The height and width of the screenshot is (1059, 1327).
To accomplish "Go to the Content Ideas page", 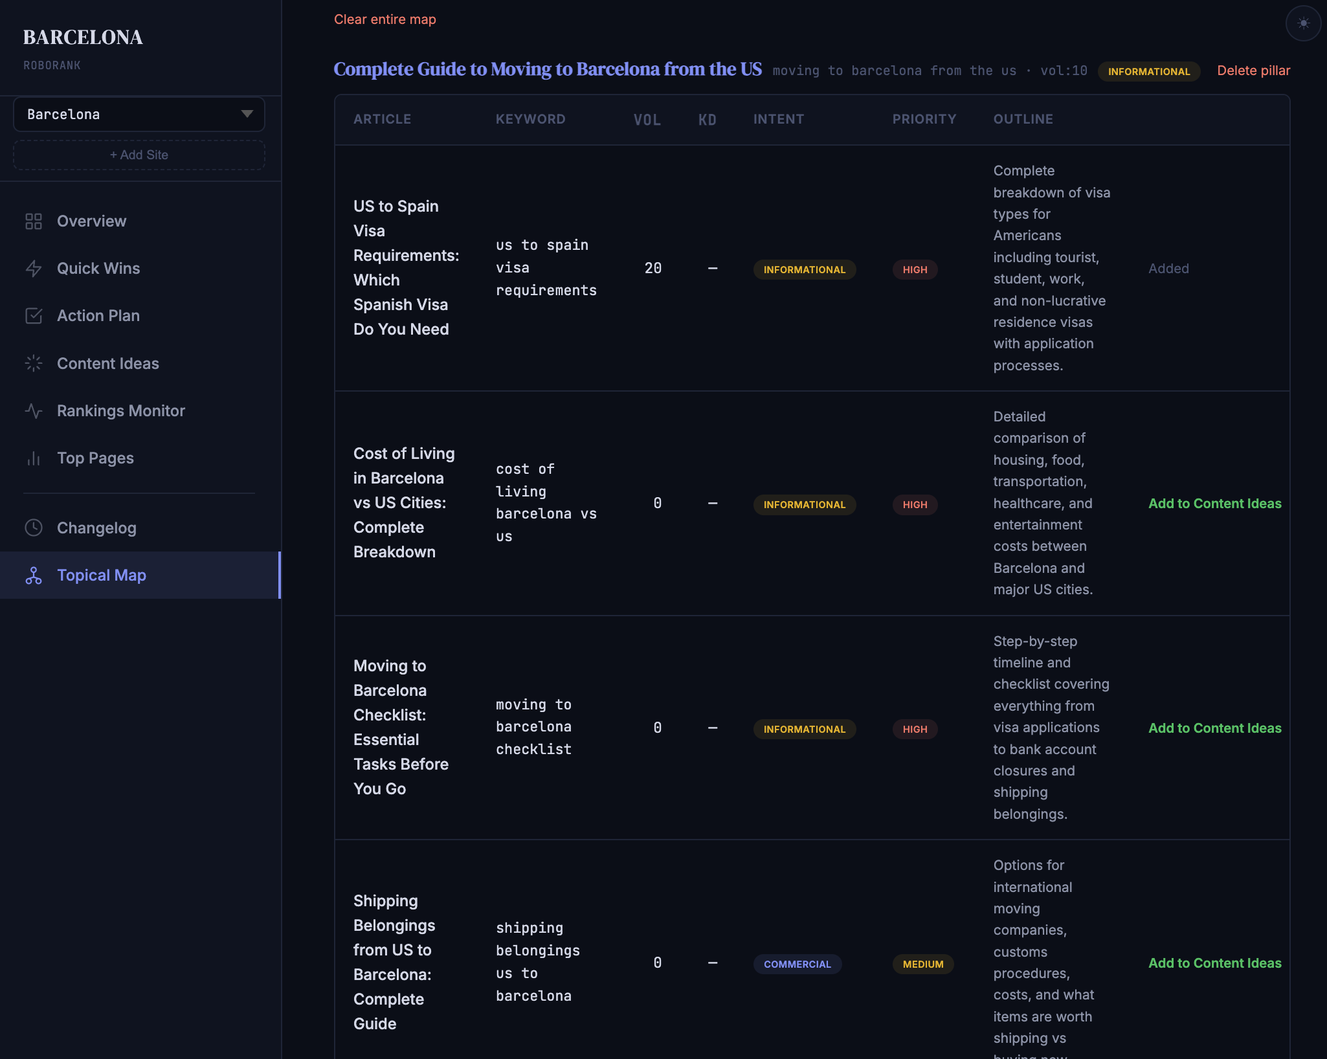I will (x=108, y=364).
